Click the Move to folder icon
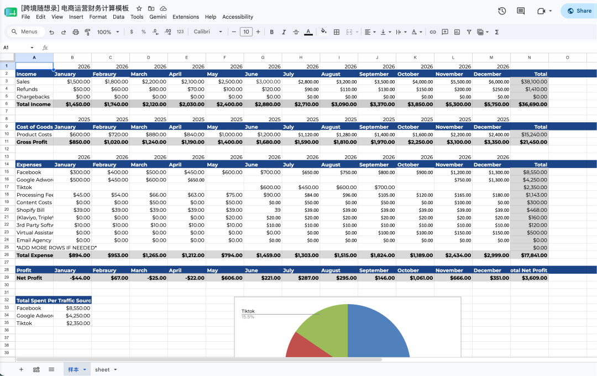This screenshot has width=597, height=376. point(151,8)
